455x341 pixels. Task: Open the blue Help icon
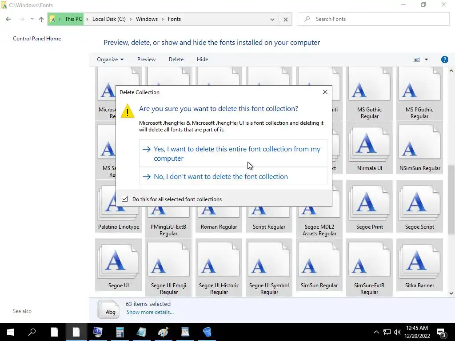point(444,59)
